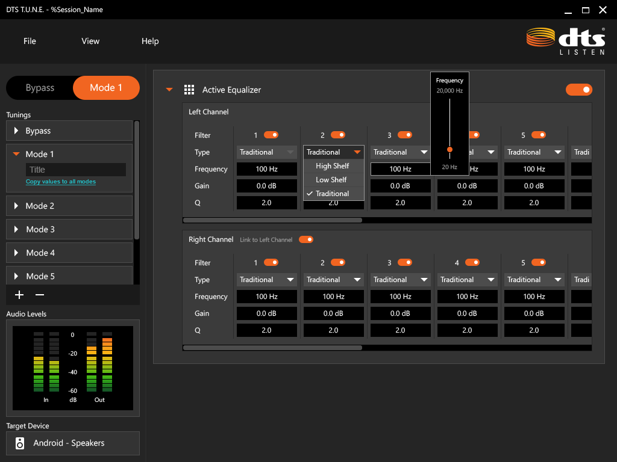Expand the Mode 2 tuning

click(x=16, y=206)
